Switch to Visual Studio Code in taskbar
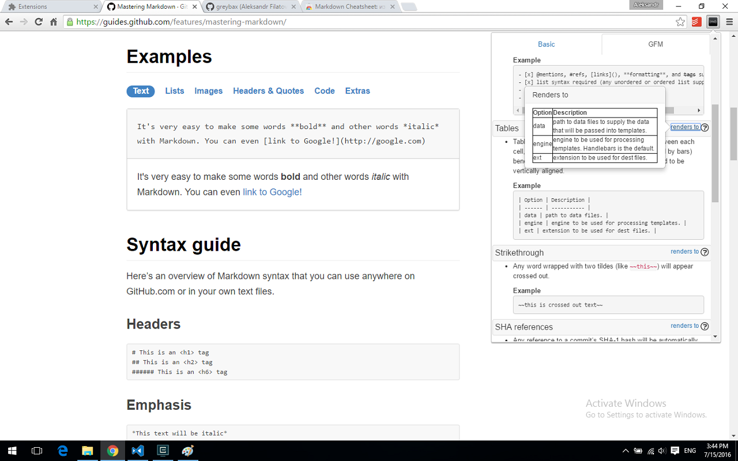The image size is (738, 461). [x=137, y=451]
